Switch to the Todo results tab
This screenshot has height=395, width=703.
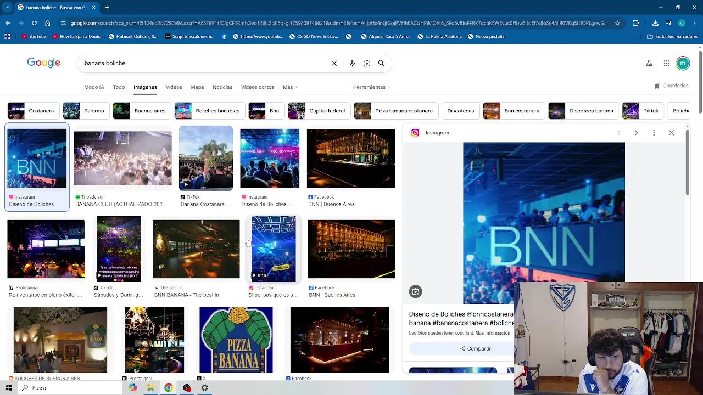[x=119, y=87]
